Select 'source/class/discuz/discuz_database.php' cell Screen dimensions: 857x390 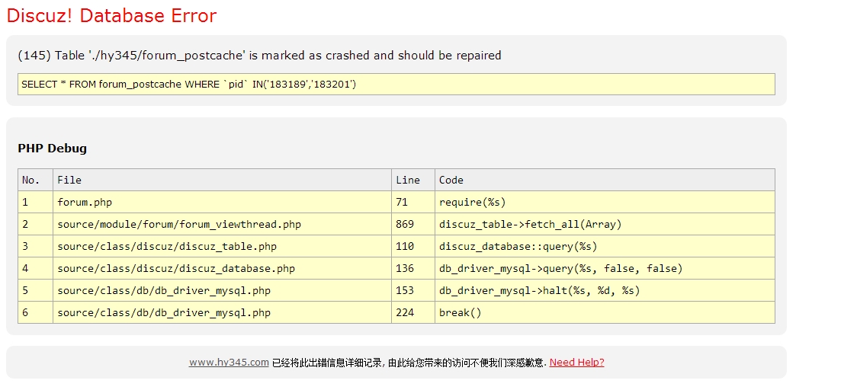[223, 268]
